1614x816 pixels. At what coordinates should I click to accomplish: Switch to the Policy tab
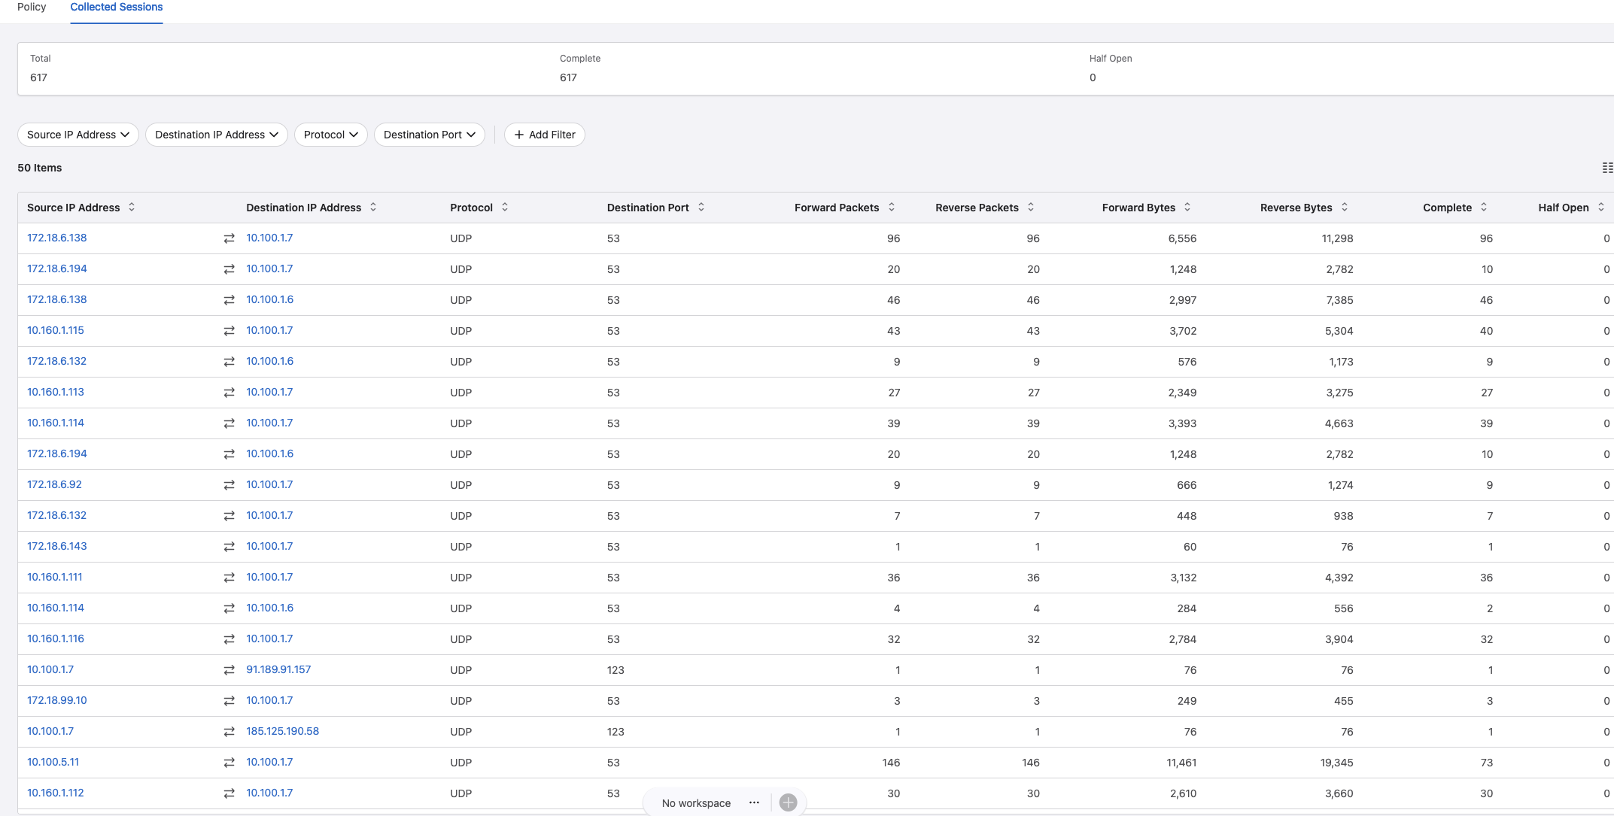pyautogui.click(x=32, y=8)
